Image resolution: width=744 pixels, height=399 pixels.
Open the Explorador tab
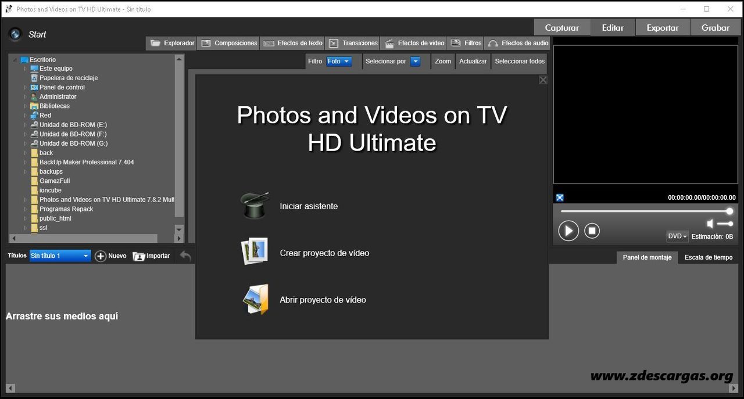[171, 43]
